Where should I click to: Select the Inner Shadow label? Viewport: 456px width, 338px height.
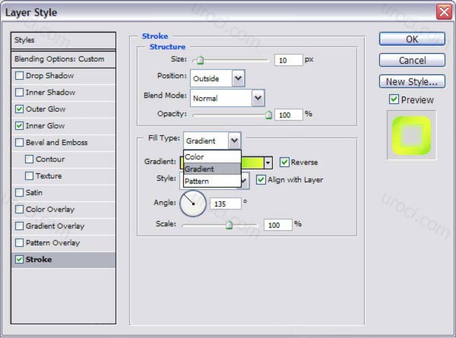click(x=51, y=93)
